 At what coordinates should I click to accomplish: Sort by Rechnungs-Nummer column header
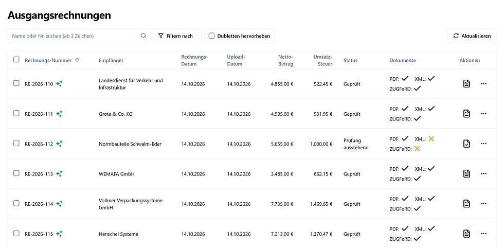48,60
